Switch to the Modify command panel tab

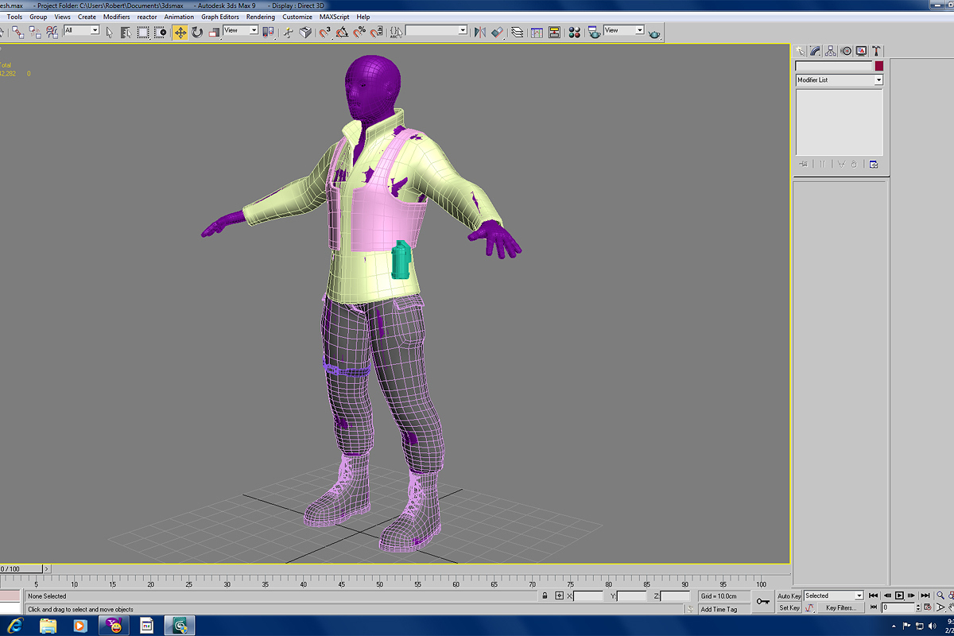coord(816,51)
